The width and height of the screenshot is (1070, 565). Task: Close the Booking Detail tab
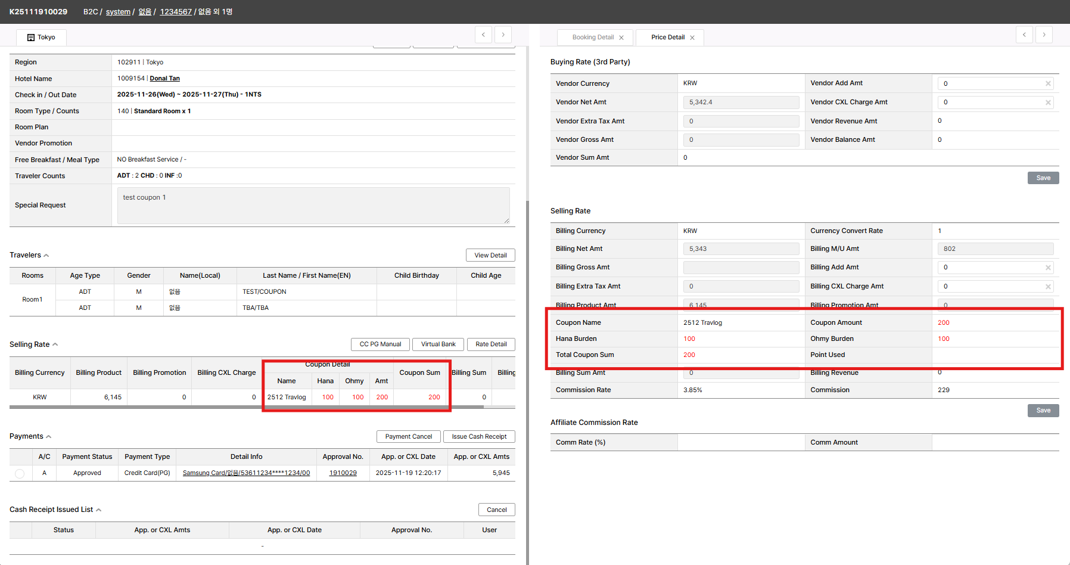click(621, 38)
